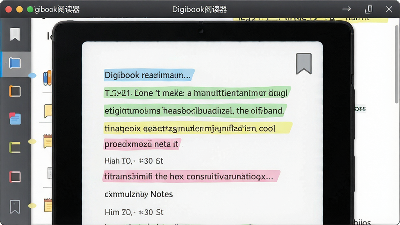Open the red and blue notes sidebar icon
The height and width of the screenshot is (225, 400).
pos(15,119)
